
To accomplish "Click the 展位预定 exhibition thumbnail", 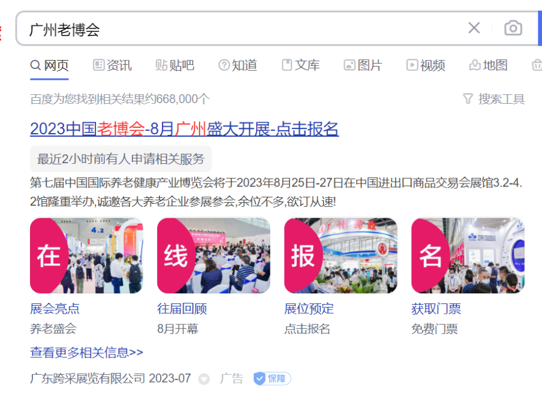I will (341, 255).
